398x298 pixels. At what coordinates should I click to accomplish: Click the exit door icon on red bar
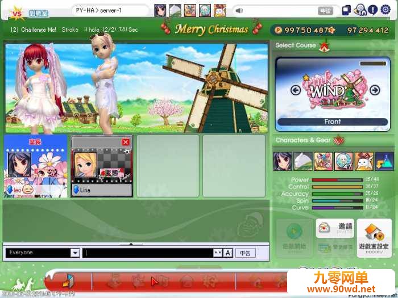(x=68, y=281)
